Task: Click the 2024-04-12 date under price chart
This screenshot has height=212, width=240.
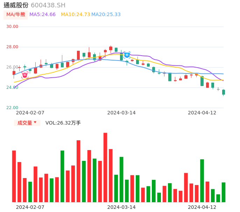Action: point(202,113)
